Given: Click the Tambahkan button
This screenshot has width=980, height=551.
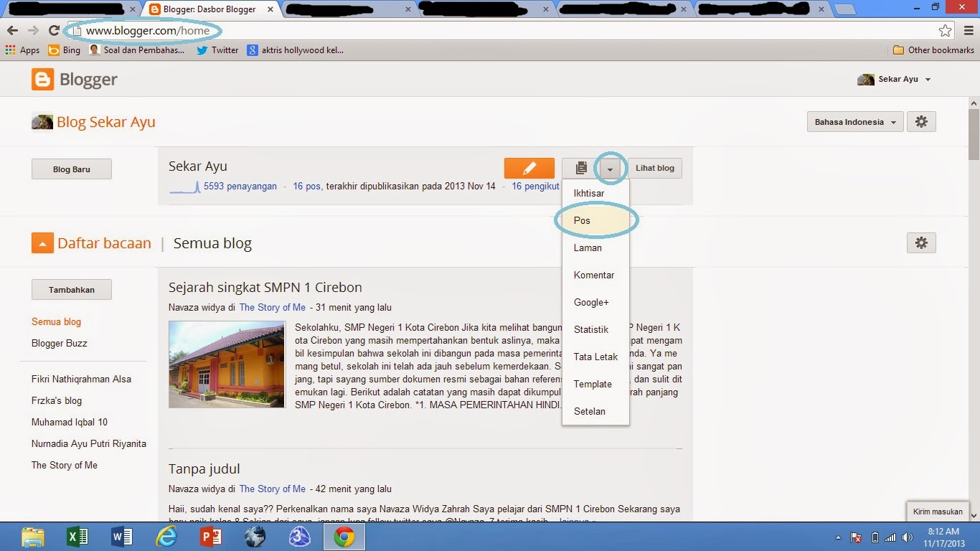Looking at the screenshot, I should 72,290.
